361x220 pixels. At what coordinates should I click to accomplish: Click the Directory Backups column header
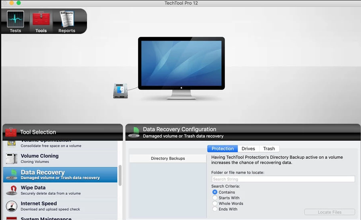point(168,159)
